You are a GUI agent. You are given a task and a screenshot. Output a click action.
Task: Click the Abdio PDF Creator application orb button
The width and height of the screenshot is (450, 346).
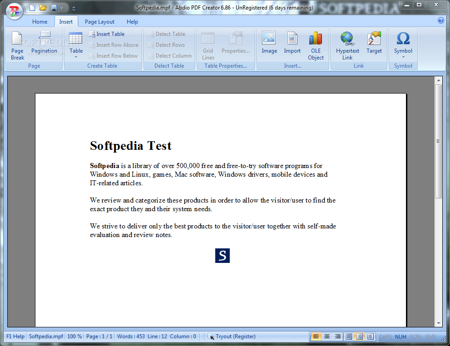click(15, 11)
